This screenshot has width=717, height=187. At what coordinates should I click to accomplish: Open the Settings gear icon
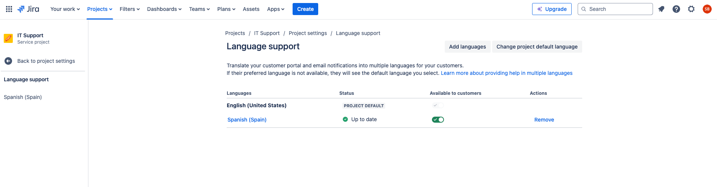click(691, 9)
